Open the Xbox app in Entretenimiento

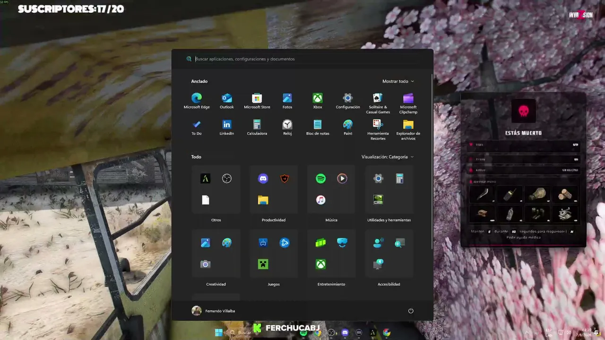pos(321,264)
